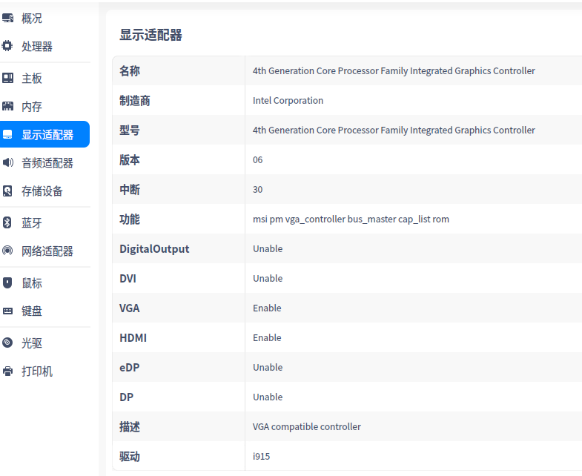This screenshot has width=582, height=476.
Task: Click the Unable value for DVI
Action: (268, 279)
